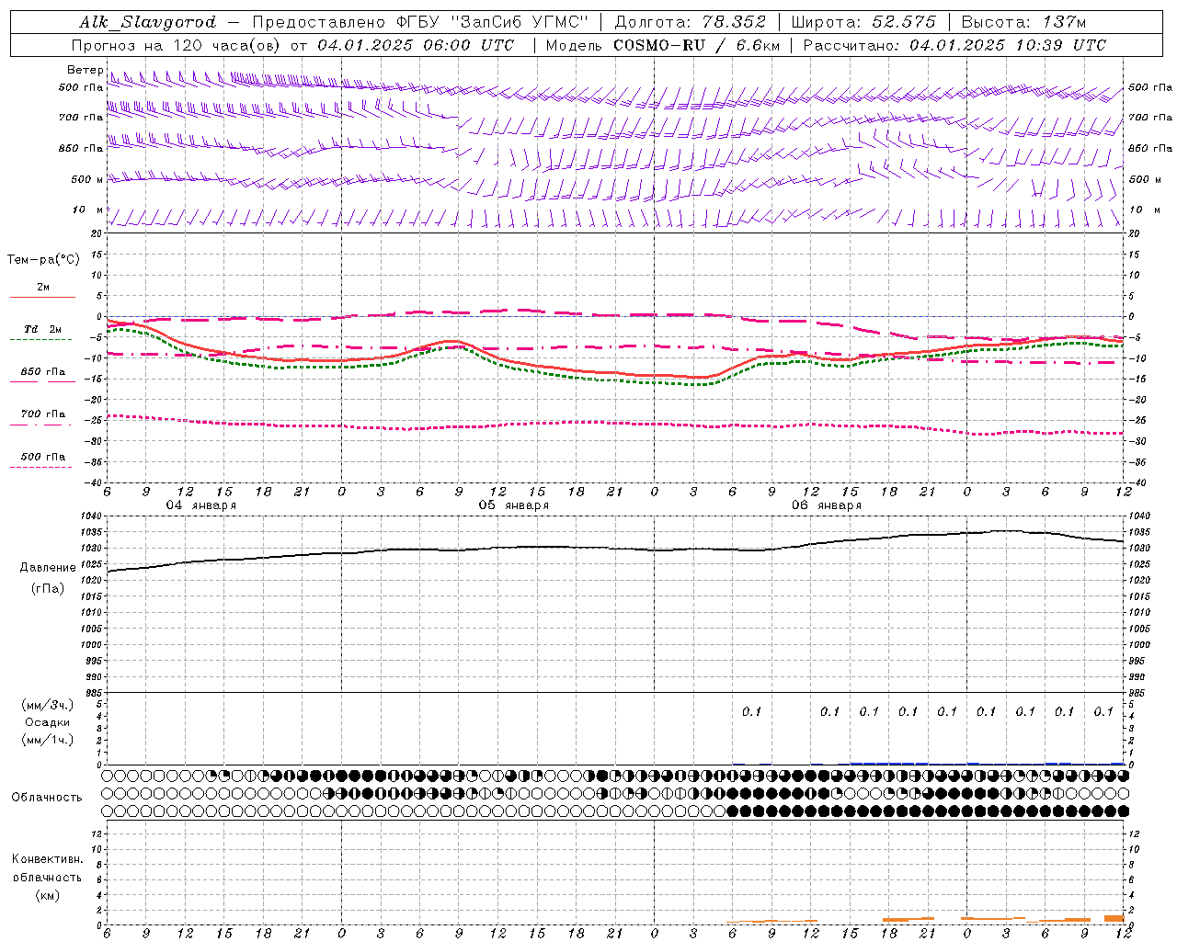Click the date label 06 января
This screenshot has width=1177, height=941.
tap(826, 505)
